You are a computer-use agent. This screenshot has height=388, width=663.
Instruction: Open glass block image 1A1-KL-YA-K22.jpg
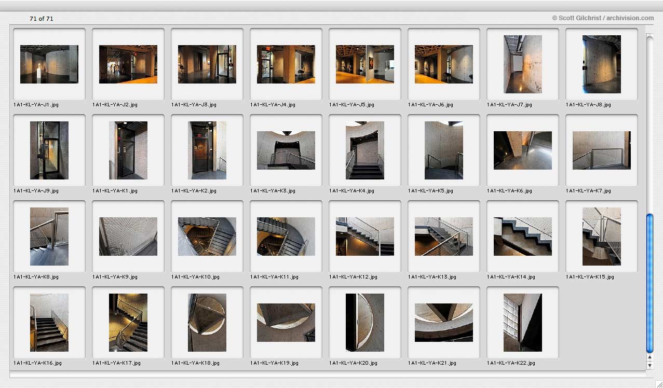click(x=523, y=323)
